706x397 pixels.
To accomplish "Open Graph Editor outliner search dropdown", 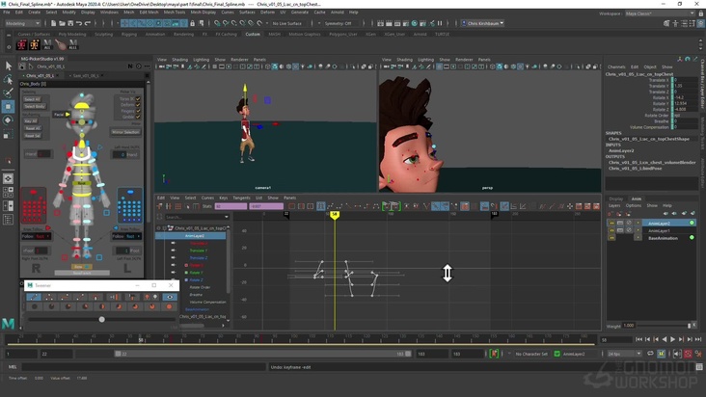I will click(x=226, y=217).
